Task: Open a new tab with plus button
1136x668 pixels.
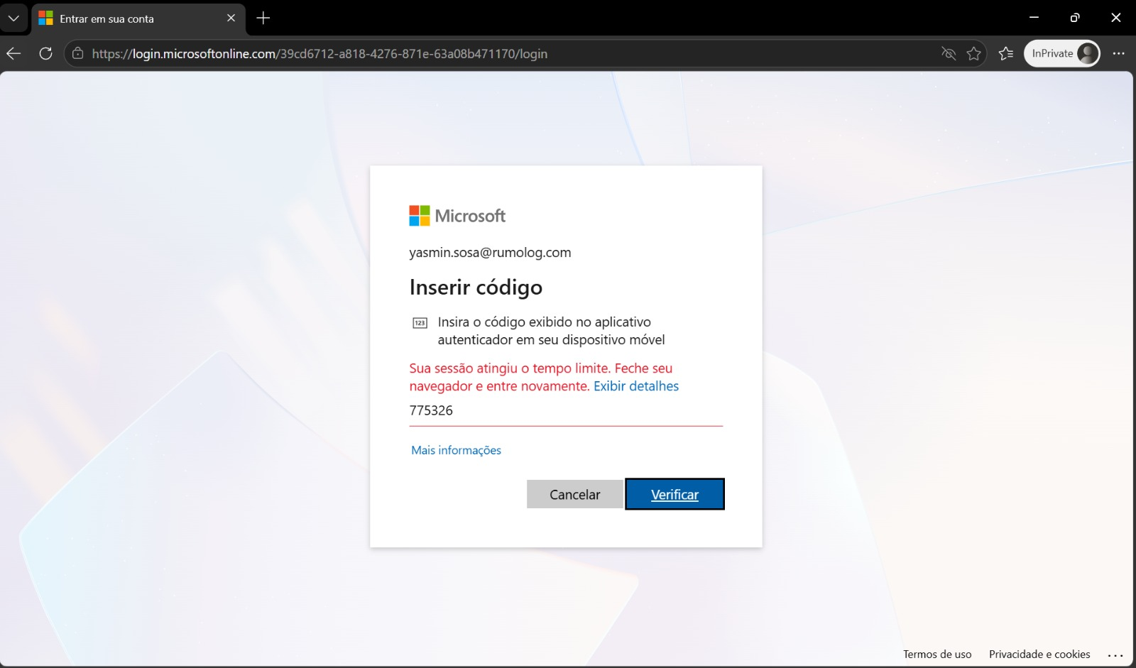Action: point(263,18)
